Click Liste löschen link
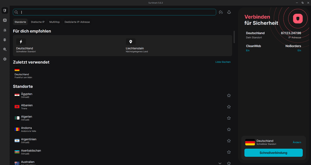Screen dimensions: 311x165 click(223, 62)
